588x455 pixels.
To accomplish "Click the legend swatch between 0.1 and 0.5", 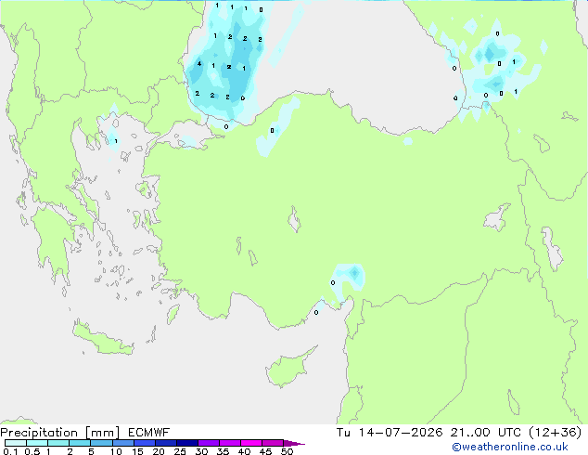I will pos(16,443).
